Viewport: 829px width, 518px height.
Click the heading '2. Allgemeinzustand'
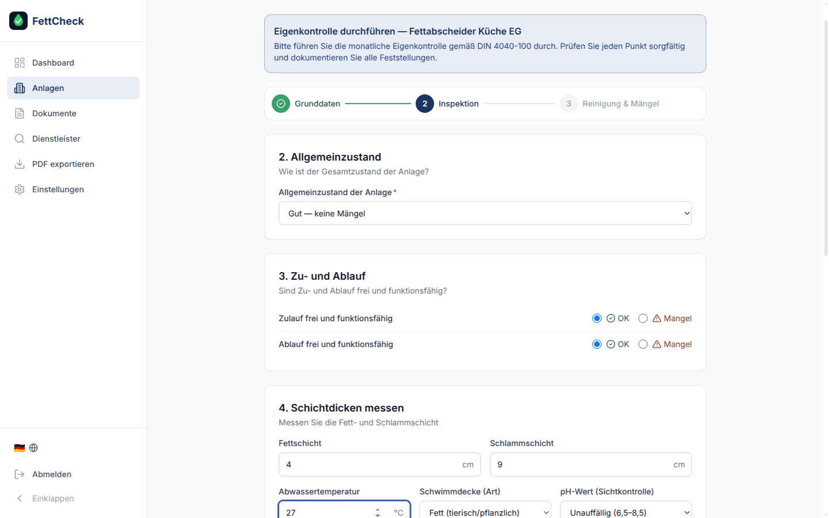pos(330,157)
